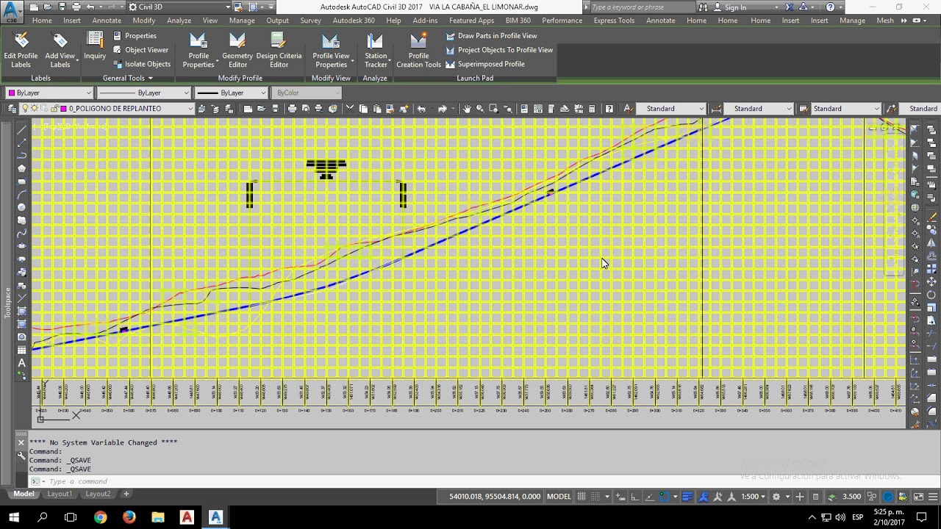Click customization menu icon in status bar
The image size is (941, 529).
coord(933,497)
